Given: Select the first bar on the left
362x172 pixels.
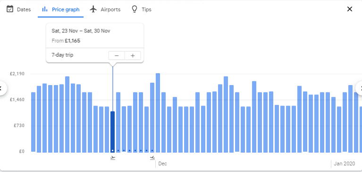Looking at the screenshot, I should 33,122.
